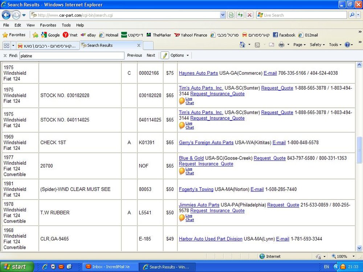This screenshot has width=363, height=272.
Task: Switch to Inbox - IncrediMail taskbar window
Action: 111,267
